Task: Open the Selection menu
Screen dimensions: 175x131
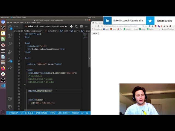Action: (16, 22)
